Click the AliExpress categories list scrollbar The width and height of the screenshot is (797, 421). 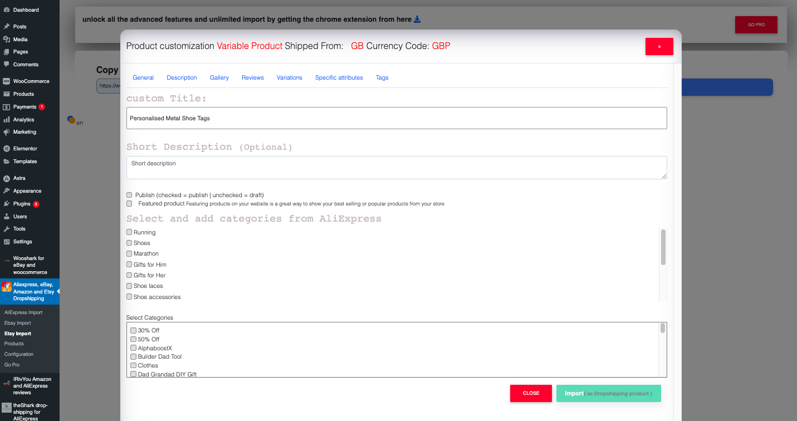point(663,247)
